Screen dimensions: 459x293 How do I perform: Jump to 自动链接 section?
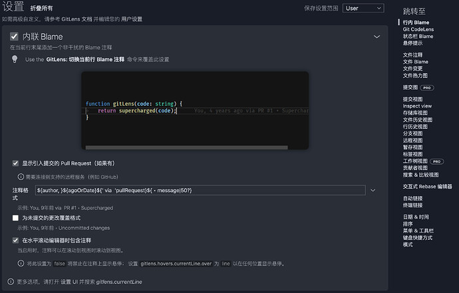click(412, 198)
